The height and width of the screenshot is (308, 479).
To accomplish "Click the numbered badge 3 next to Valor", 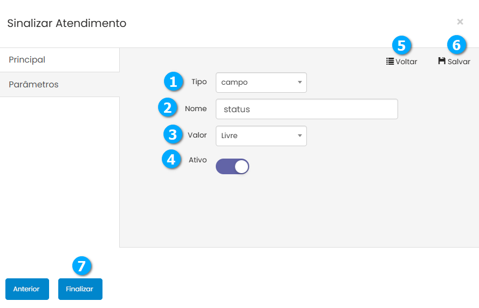I will (x=173, y=134).
